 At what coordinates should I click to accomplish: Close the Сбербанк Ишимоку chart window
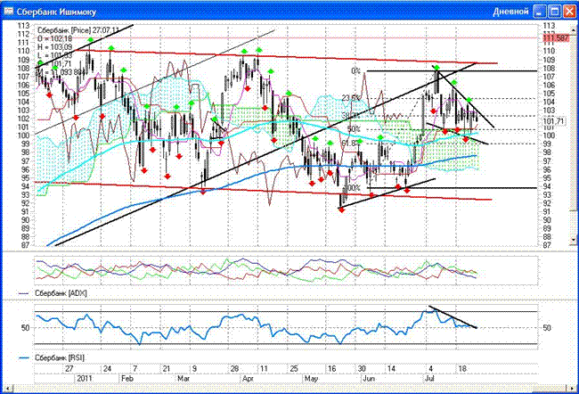coord(569,12)
